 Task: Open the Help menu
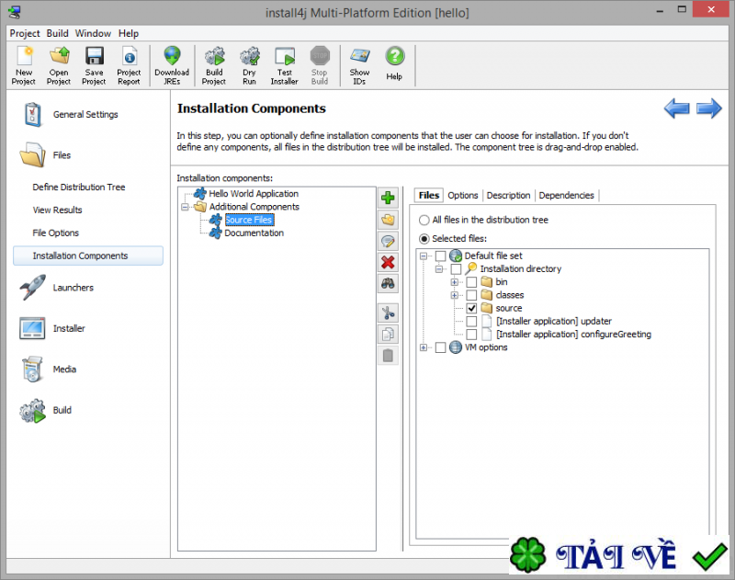[129, 33]
